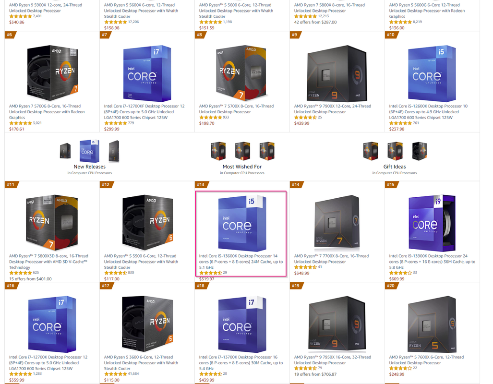The width and height of the screenshot is (493, 384).
Task: Open the Ryzen 5 7600X product image
Action: [432, 324]
